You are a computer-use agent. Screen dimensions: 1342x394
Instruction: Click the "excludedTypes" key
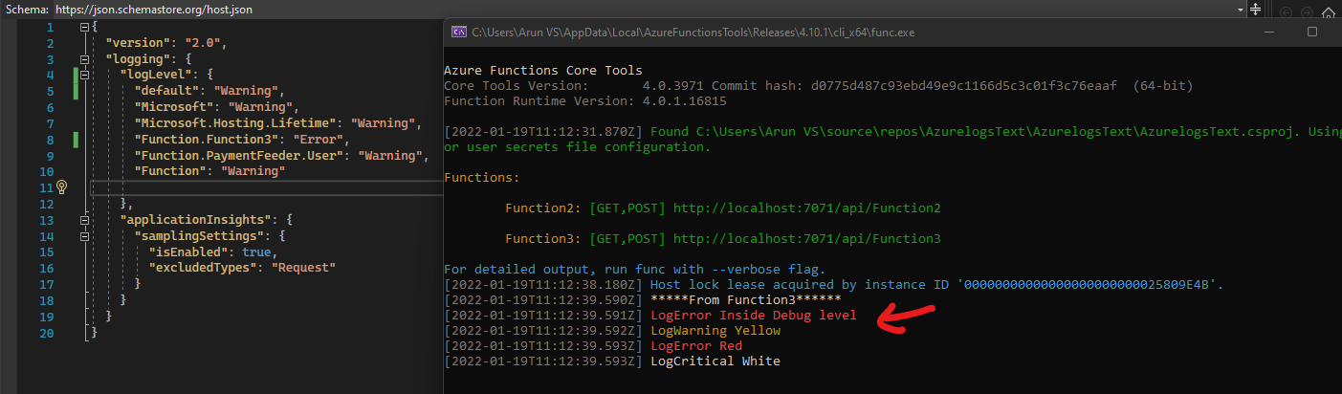click(x=203, y=269)
